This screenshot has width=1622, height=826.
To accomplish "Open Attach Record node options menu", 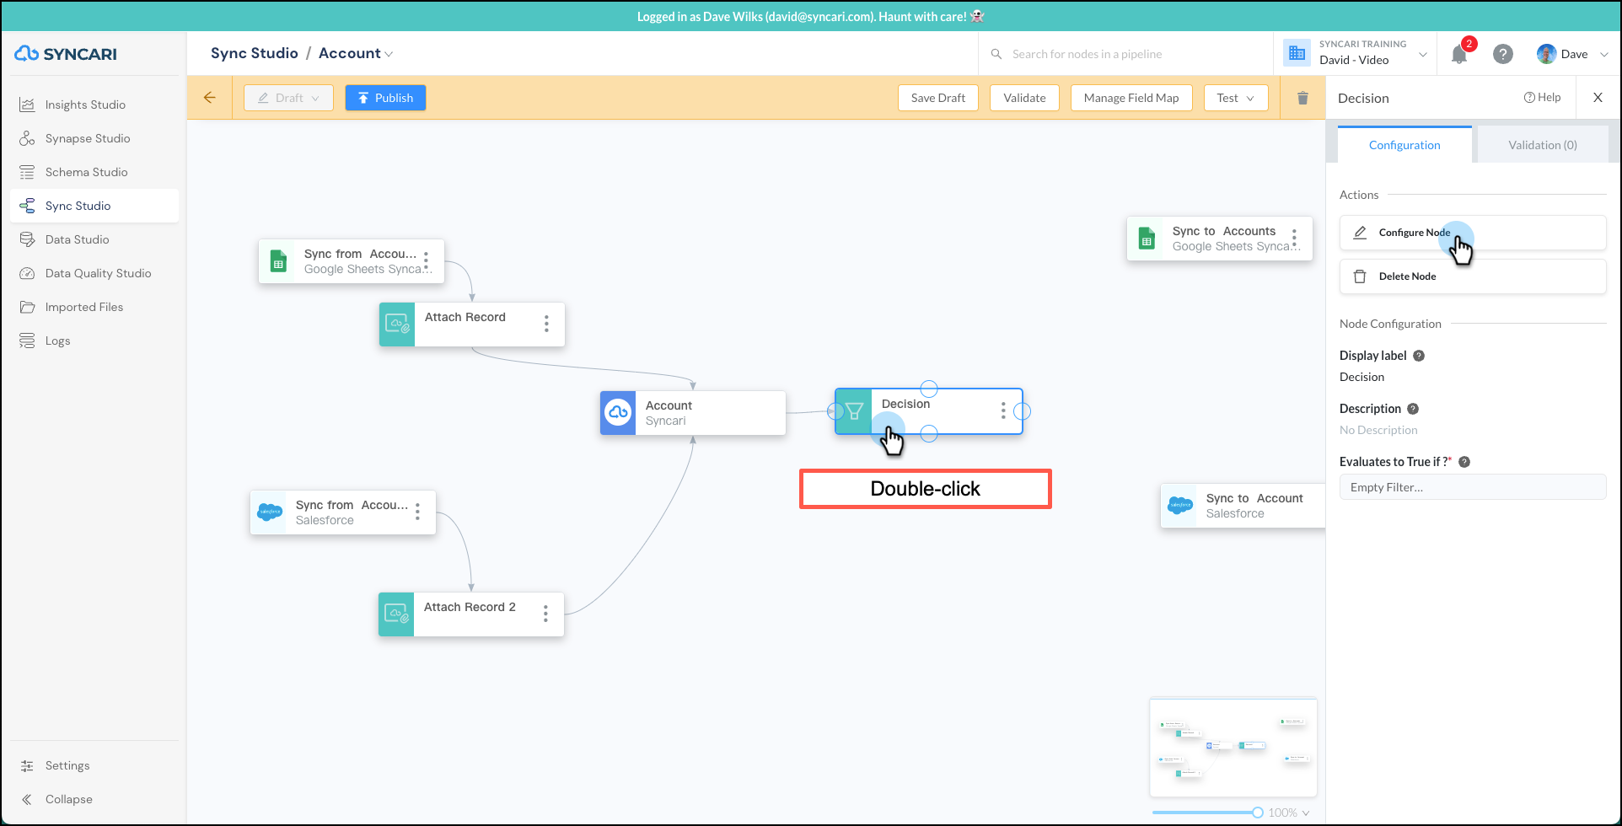I will [x=546, y=324].
